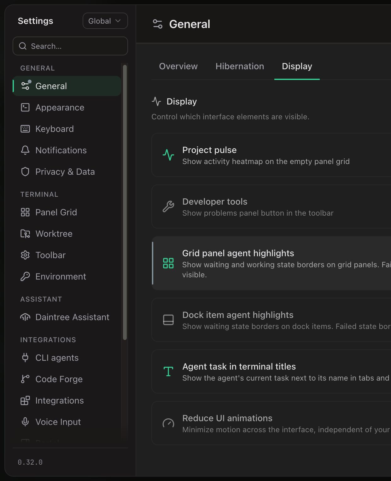Select the General sidebar item
The image size is (391, 481).
[x=67, y=86]
